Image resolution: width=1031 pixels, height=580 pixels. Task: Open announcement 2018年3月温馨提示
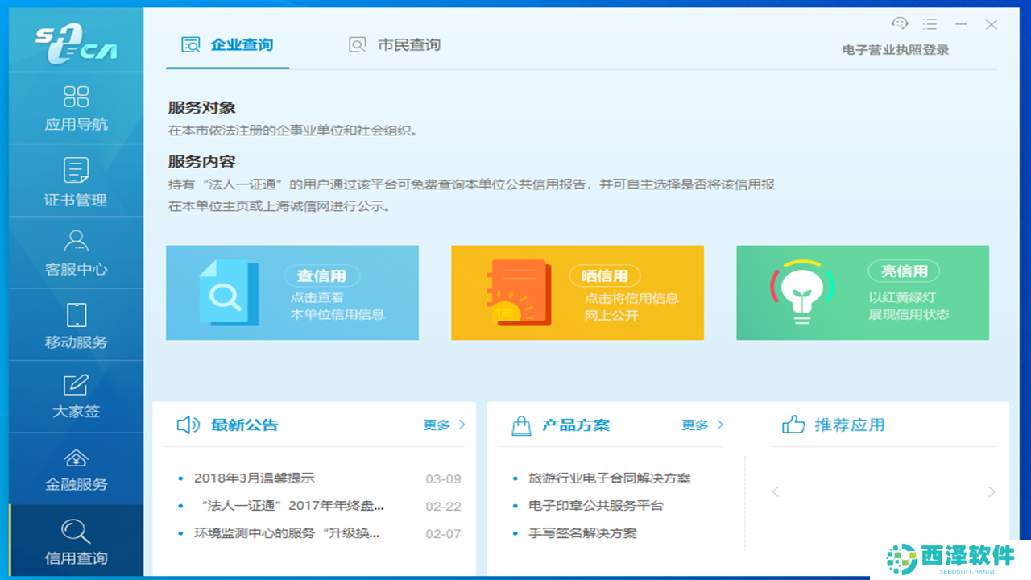pos(254,478)
